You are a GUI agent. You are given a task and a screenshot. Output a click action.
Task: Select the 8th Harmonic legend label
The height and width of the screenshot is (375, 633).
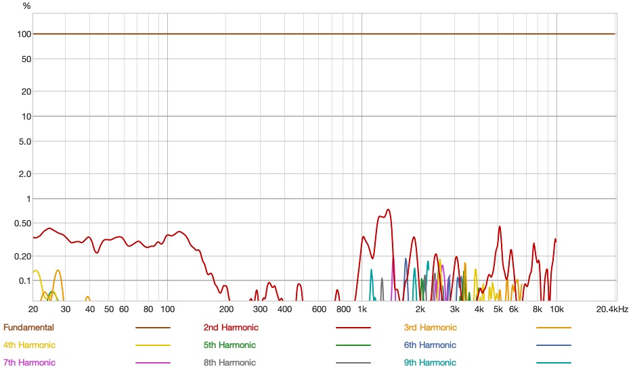tap(230, 363)
